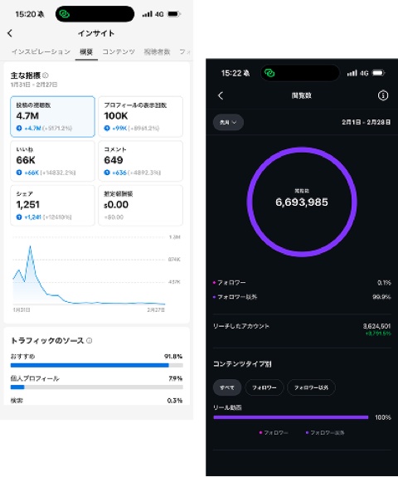Tap the 閲覧数 screen title
The image size is (398, 477).
[x=302, y=95]
